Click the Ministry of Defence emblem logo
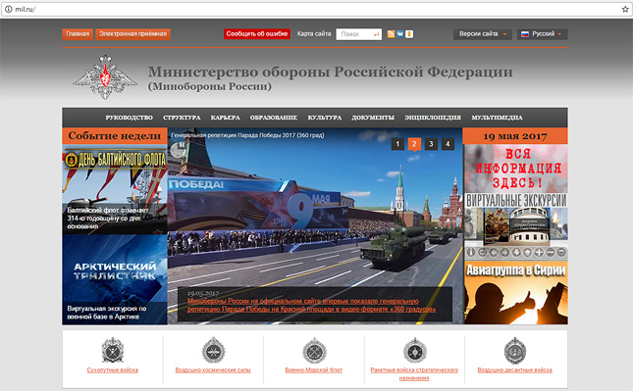 point(105,76)
